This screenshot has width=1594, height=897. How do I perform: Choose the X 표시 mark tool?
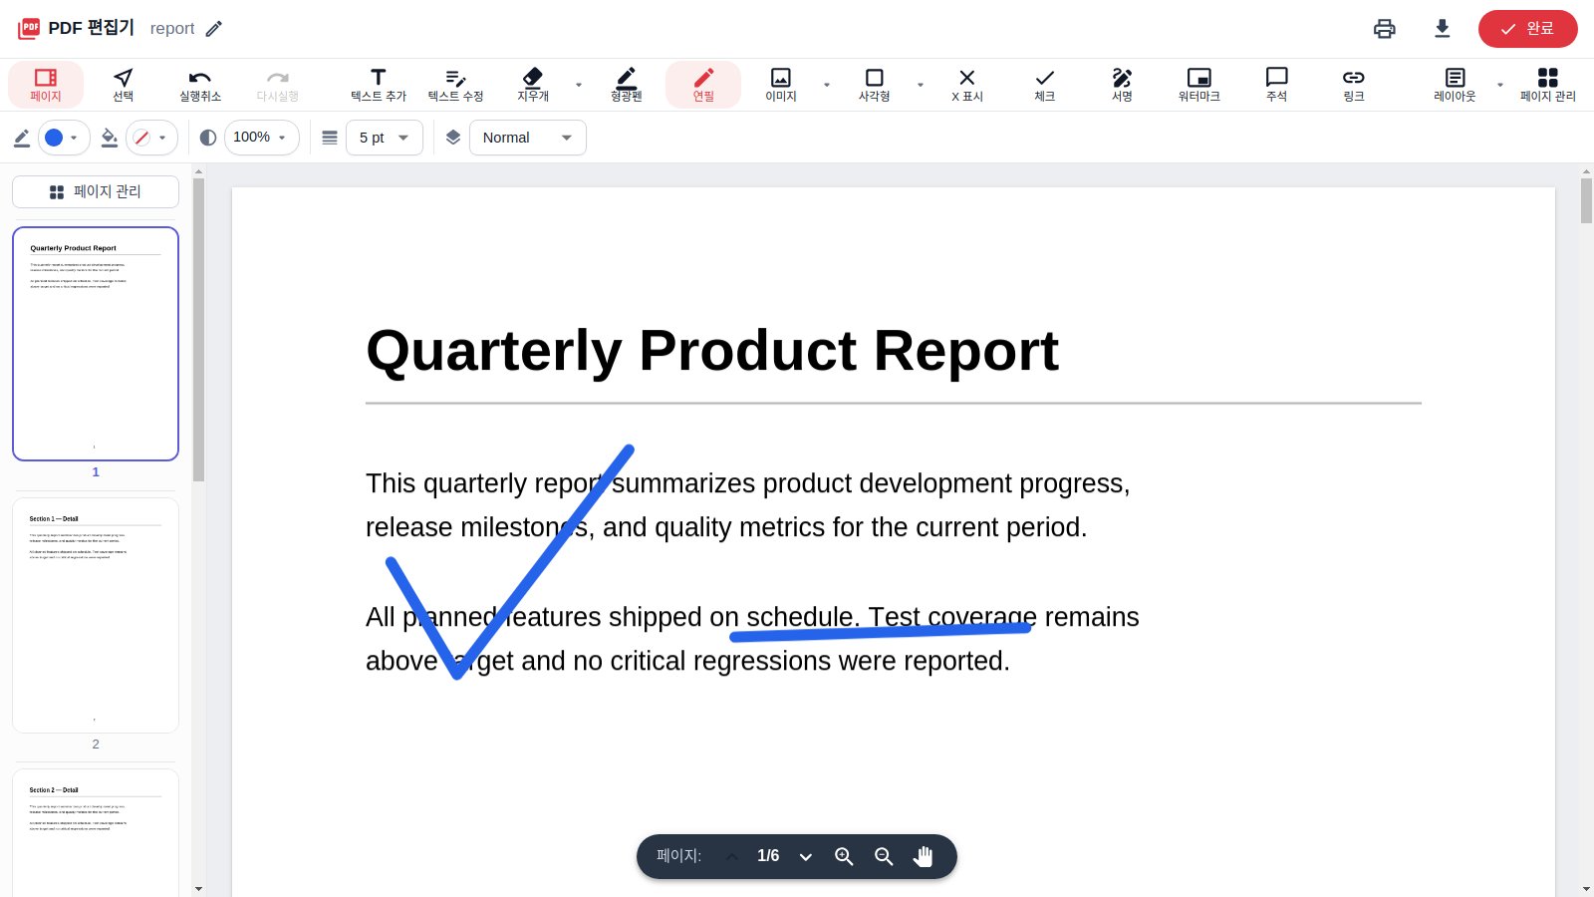[967, 85]
